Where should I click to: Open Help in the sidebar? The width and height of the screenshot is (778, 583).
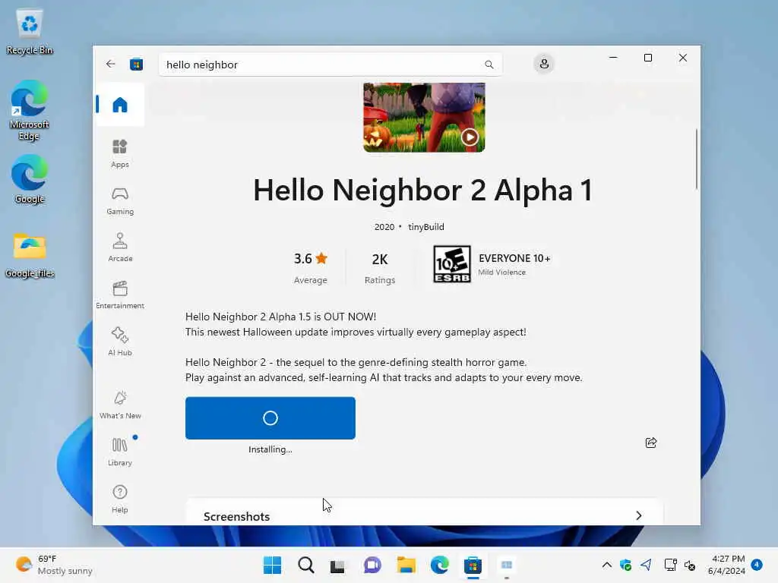tap(119, 499)
